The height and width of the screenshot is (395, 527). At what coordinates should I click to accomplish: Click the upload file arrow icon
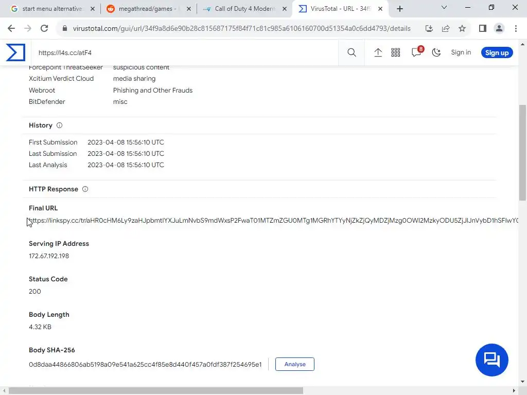[378, 52]
